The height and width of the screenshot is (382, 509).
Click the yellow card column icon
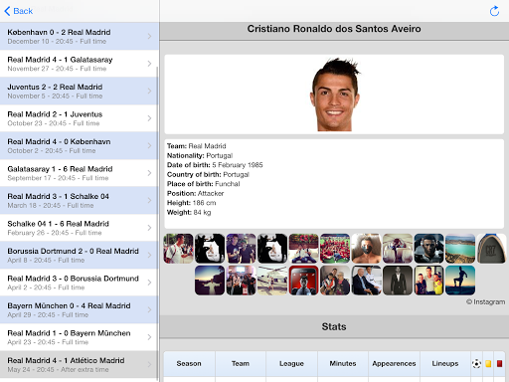[488, 363]
